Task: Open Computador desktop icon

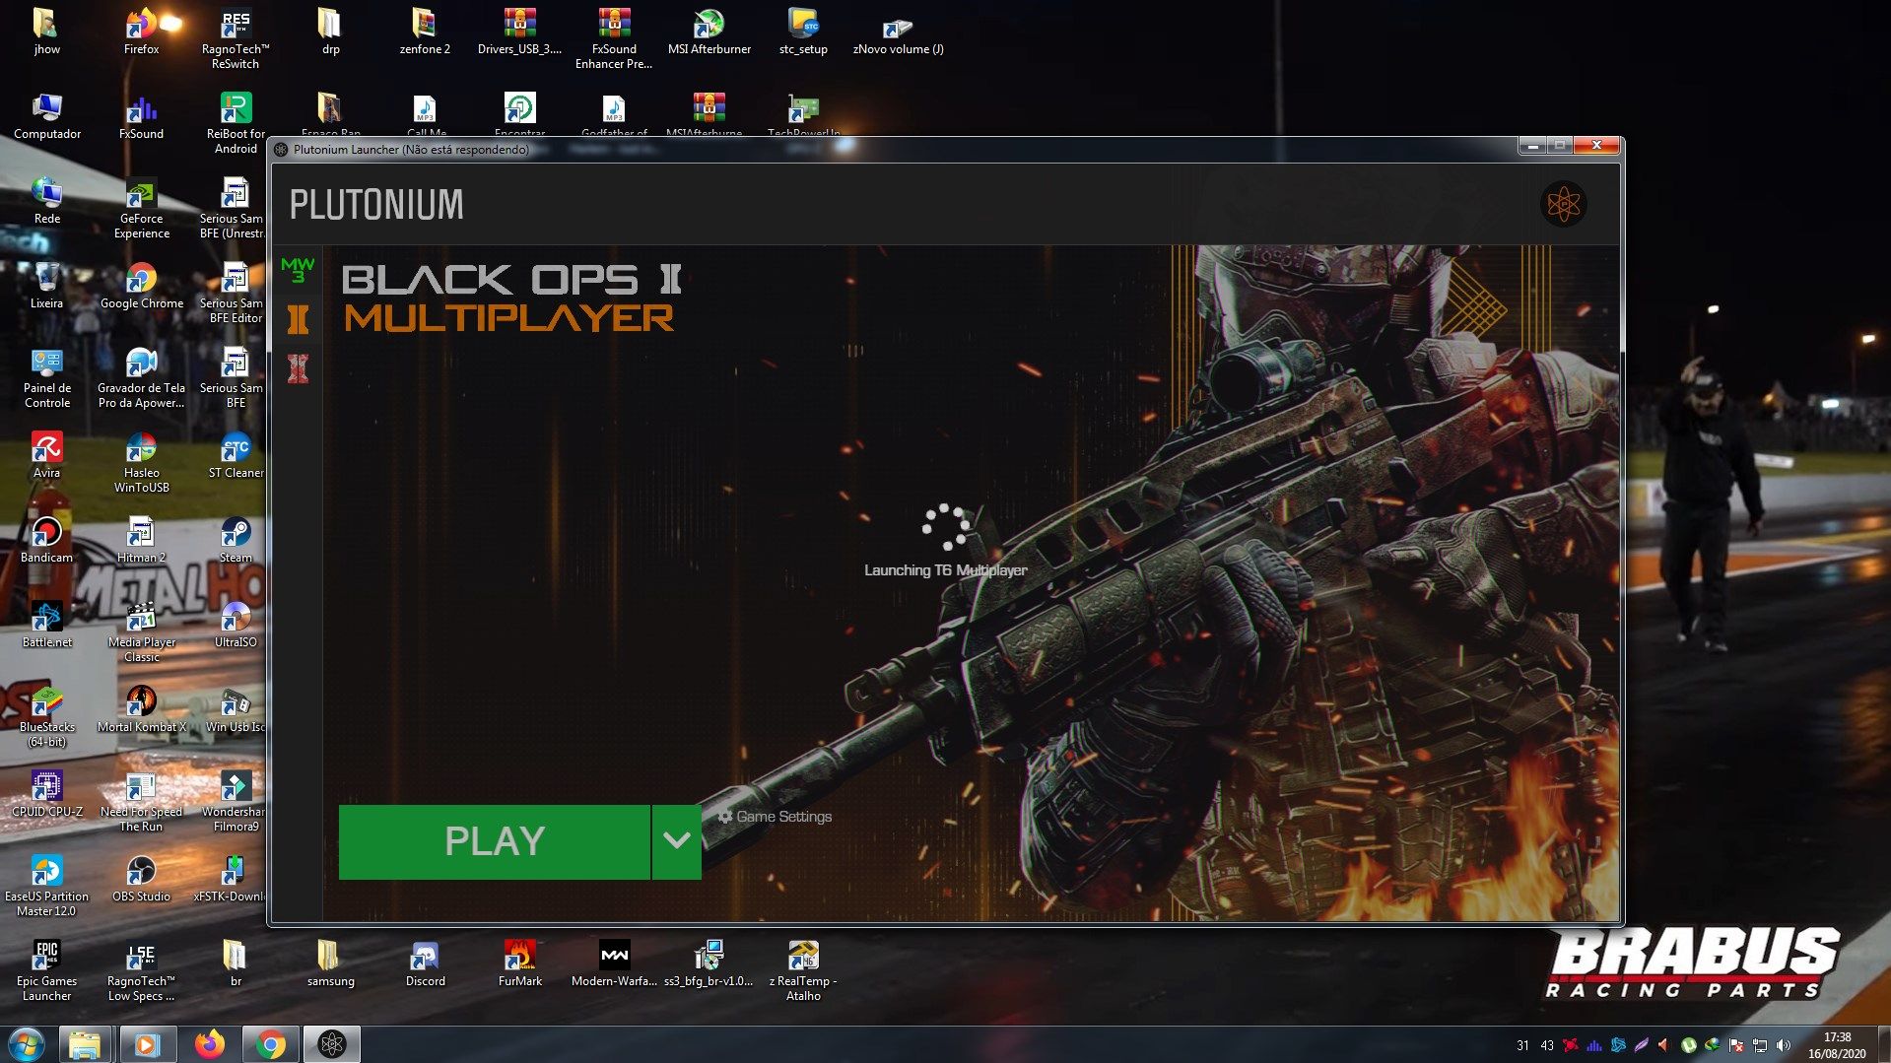Action: click(46, 116)
